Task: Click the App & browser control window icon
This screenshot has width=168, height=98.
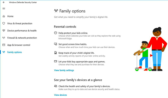Action: tap(4, 45)
